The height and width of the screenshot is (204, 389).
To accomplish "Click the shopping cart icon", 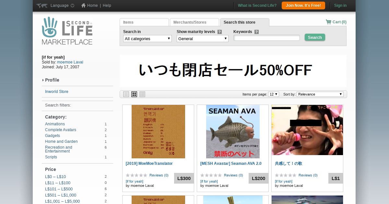I will (328, 22).
